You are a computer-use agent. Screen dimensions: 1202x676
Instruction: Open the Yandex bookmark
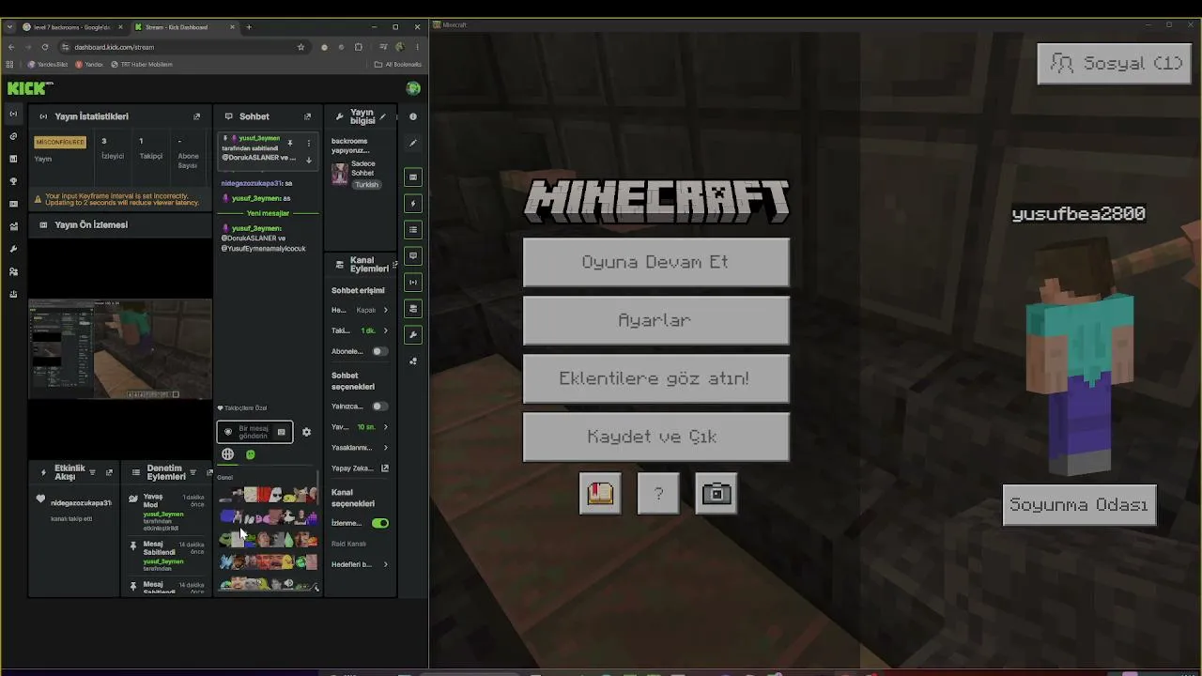[x=89, y=65]
